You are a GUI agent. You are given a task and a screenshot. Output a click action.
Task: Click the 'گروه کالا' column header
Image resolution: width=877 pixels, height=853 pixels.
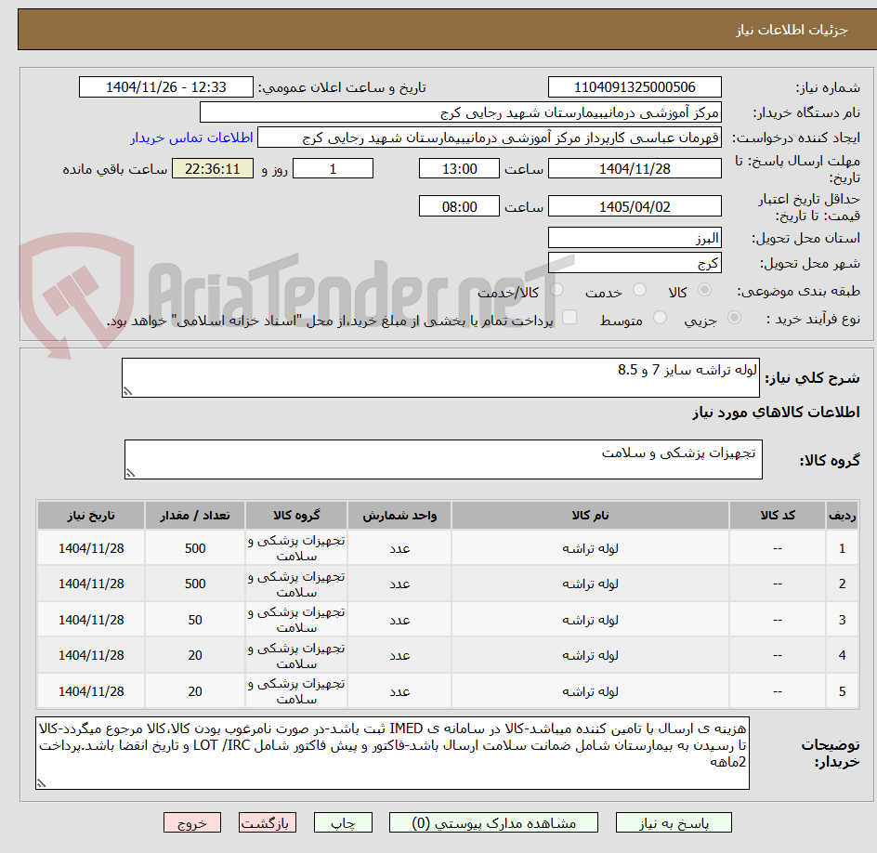295,515
